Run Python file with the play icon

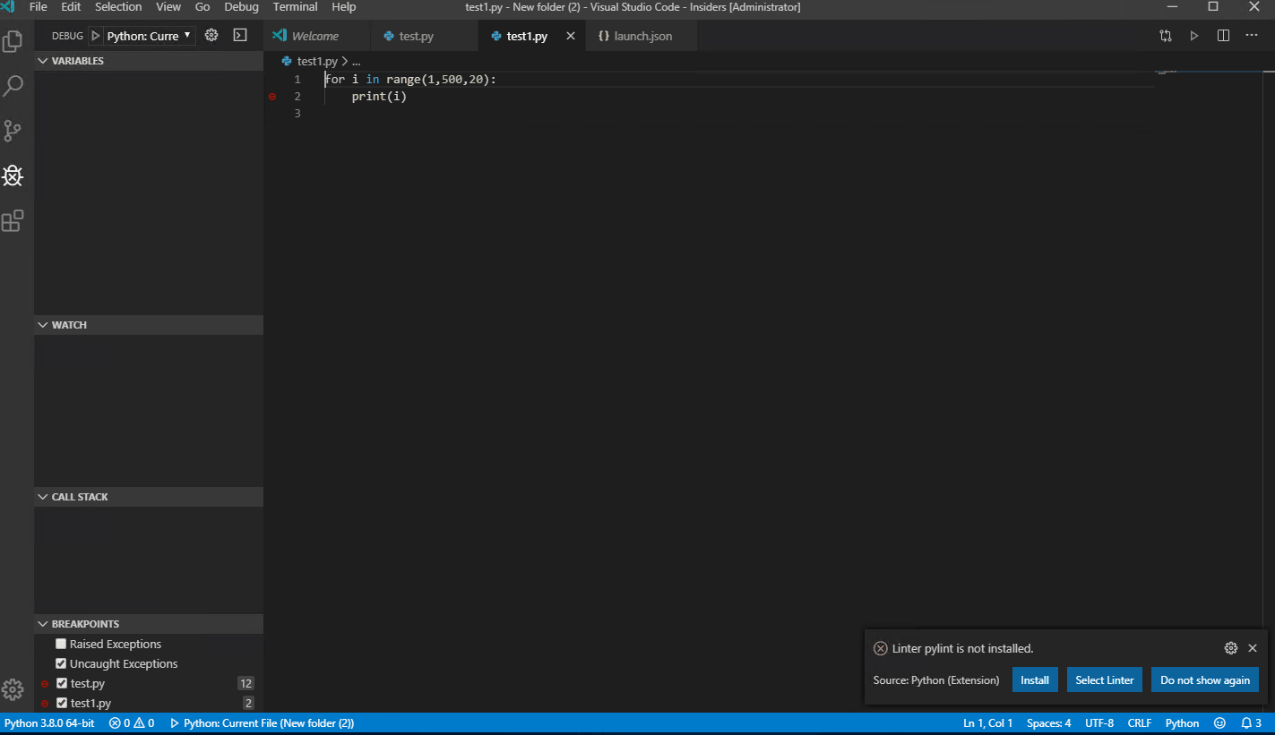1194,36
